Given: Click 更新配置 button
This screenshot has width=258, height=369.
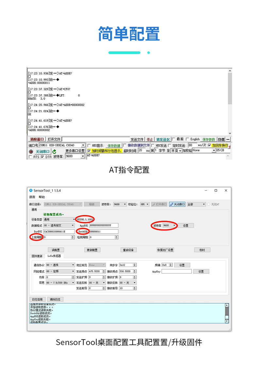Looking at the screenshot, I should 92,250.
